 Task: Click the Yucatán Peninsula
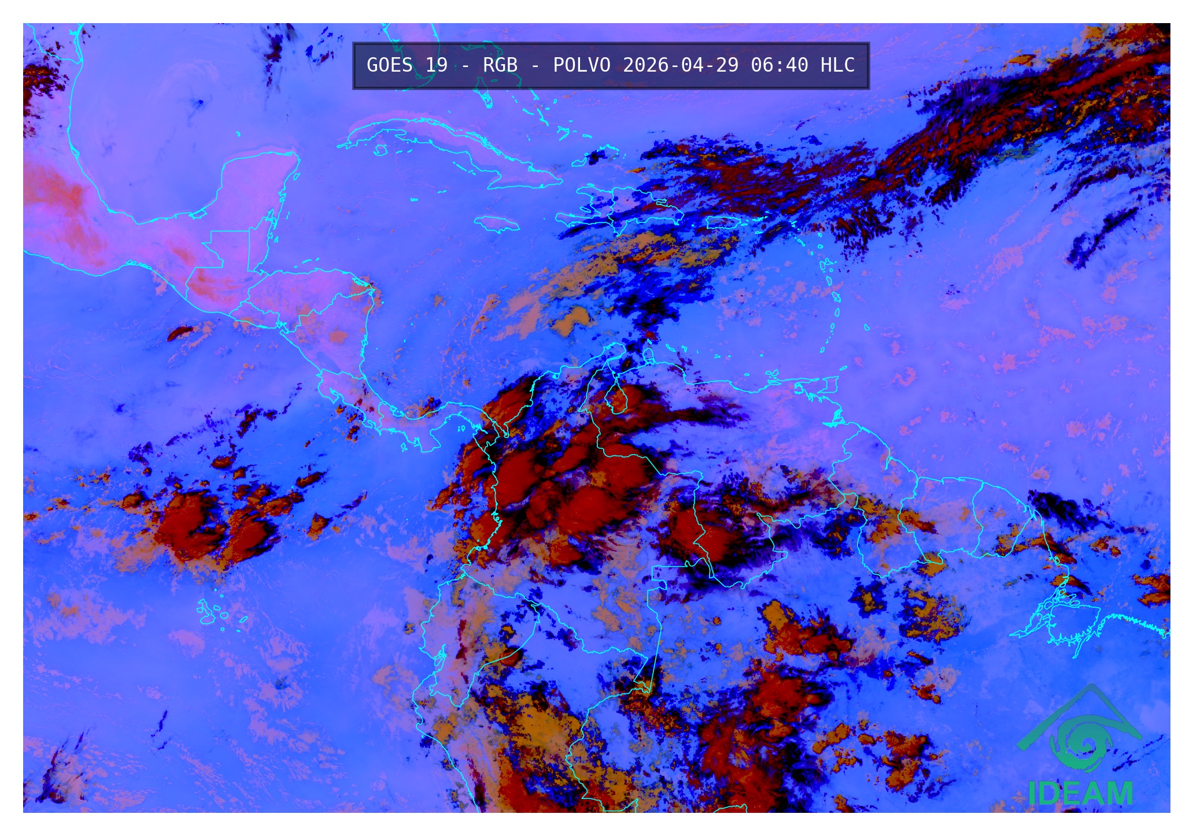[254, 185]
